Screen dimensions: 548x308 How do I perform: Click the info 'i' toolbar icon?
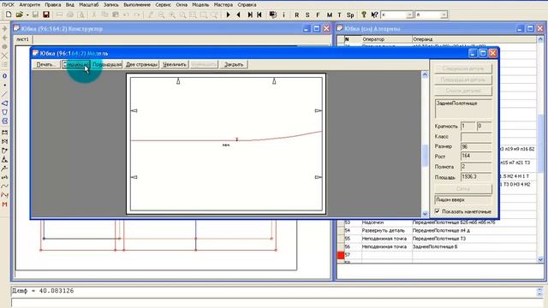click(283, 15)
